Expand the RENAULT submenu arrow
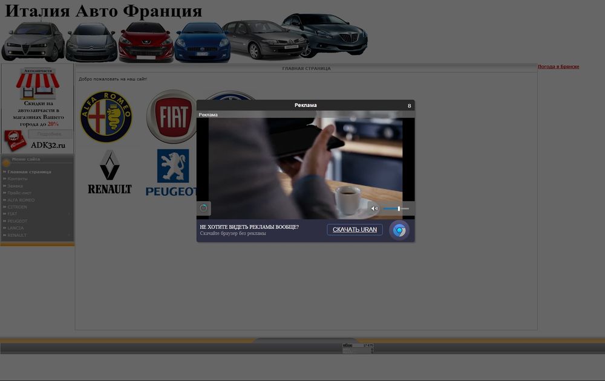 [70, 235]
